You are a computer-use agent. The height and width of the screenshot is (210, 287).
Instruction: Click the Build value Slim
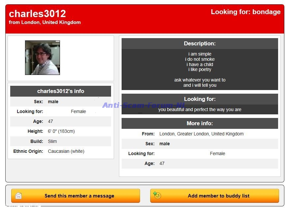(x=52, y=141)
